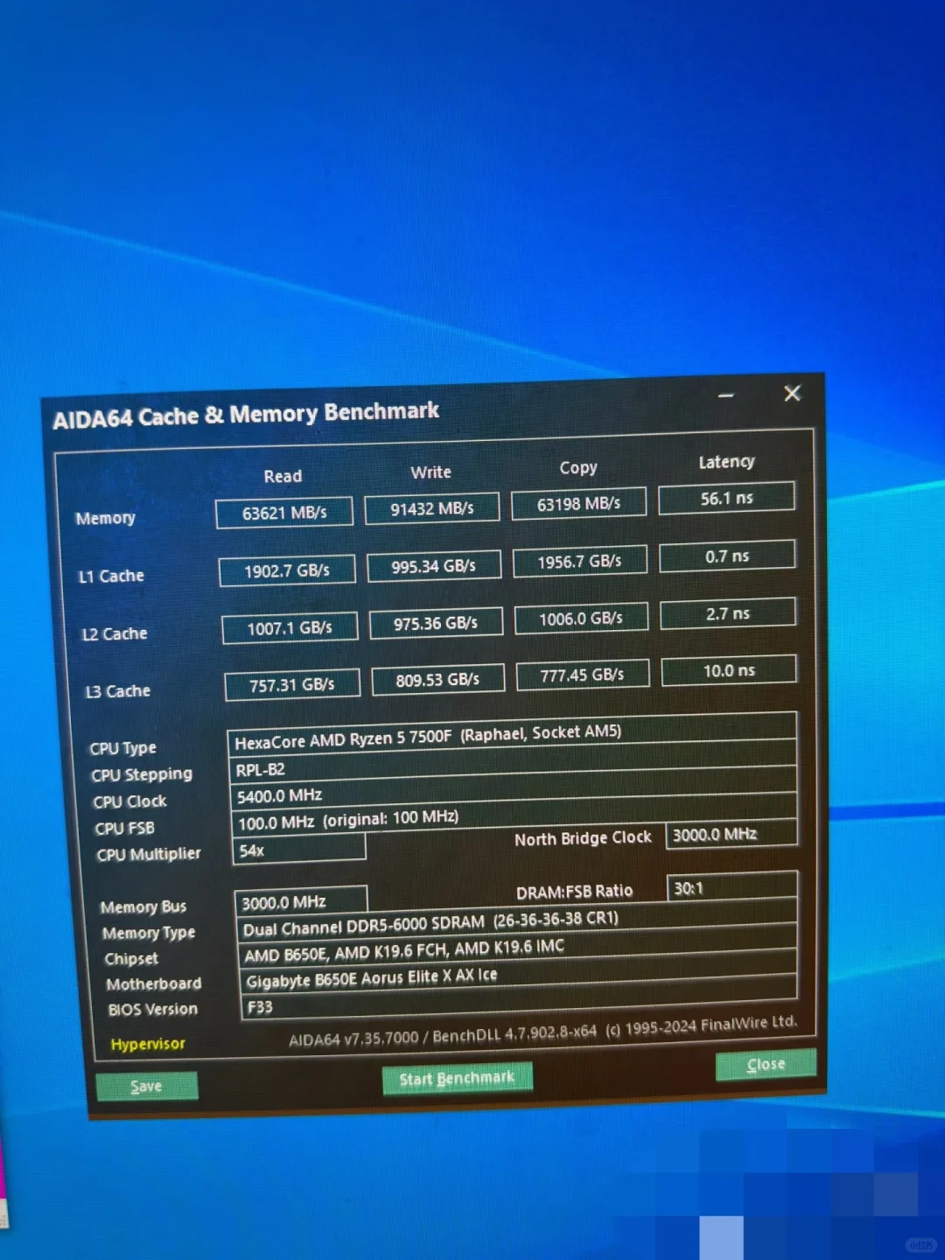Screen dimensions: 945x1260
Task: Click DRAM:FSB Ratio value 30:1
Action: [731, 887]
